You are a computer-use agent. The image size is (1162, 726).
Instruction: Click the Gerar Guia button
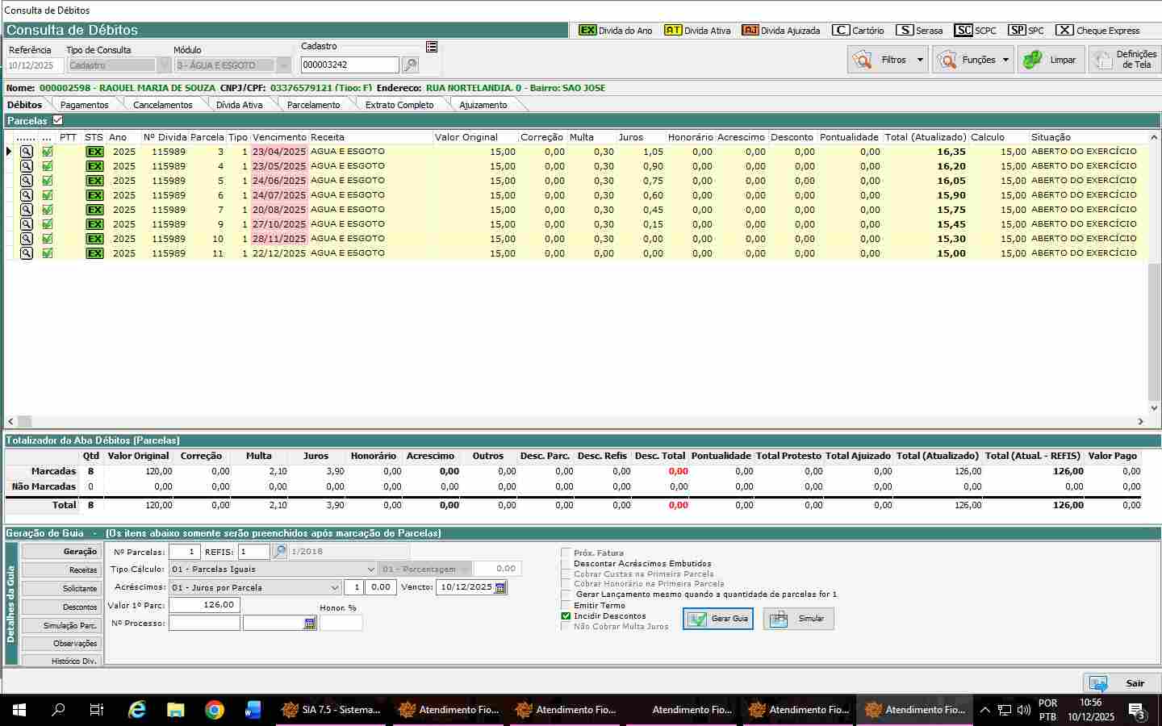click(718, 619)
